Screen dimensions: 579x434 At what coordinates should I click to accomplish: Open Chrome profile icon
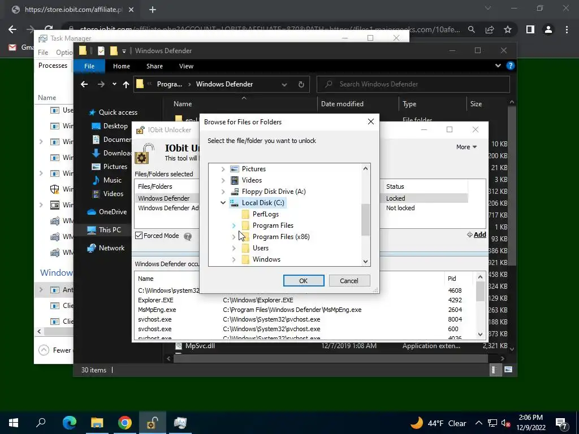[548, 29]
